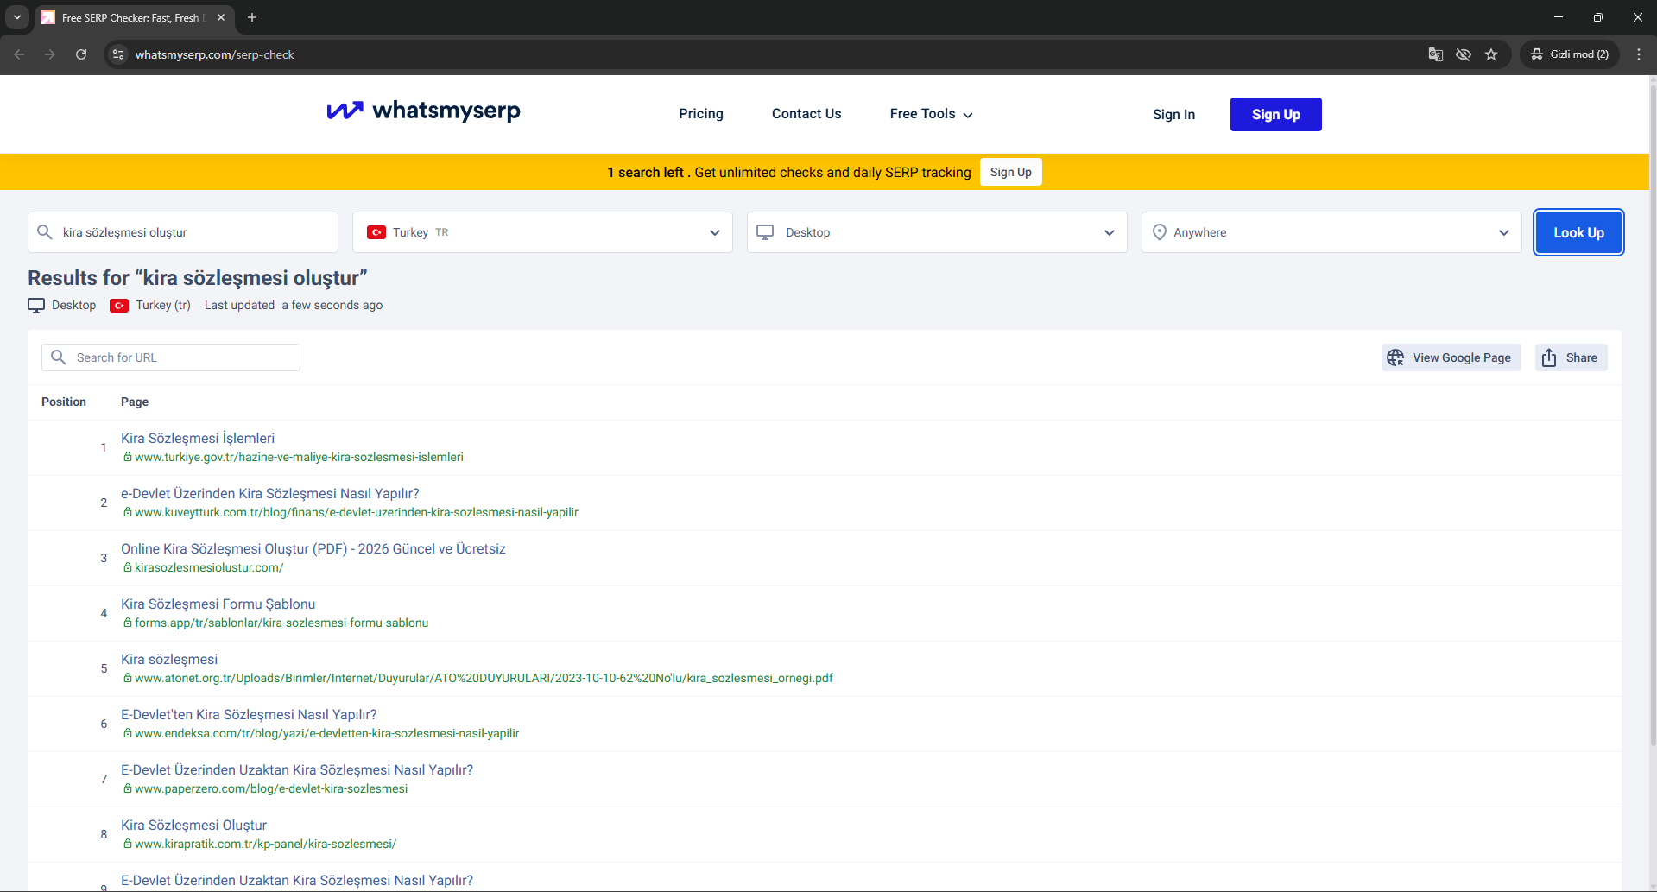
Task: Open the turkiye.gov.tr result URL
Action: (299, 458)
